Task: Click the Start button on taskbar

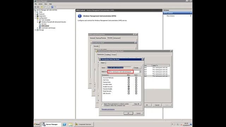Action: [x=37, y=124]
